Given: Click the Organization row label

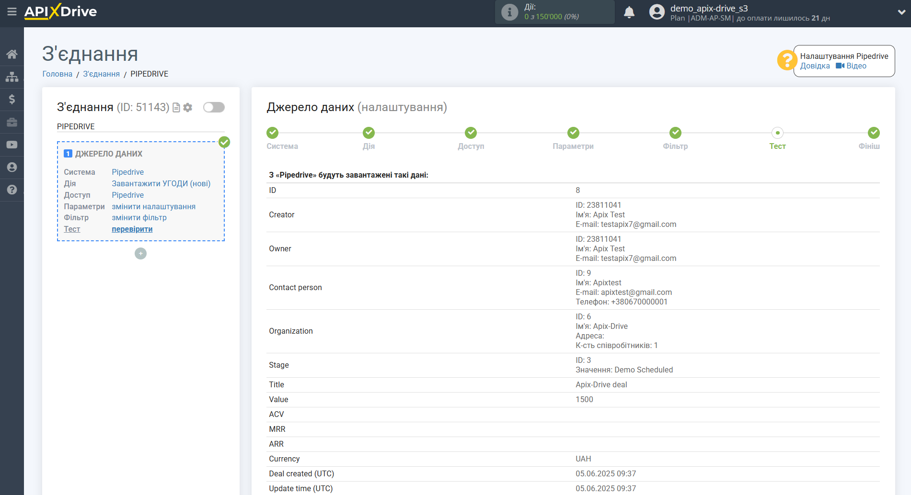Looking at the screenshot, I should click(291, 331).
